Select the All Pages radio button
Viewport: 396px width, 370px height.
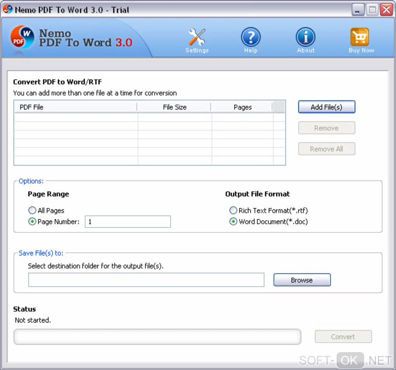[x=32, y=210]
